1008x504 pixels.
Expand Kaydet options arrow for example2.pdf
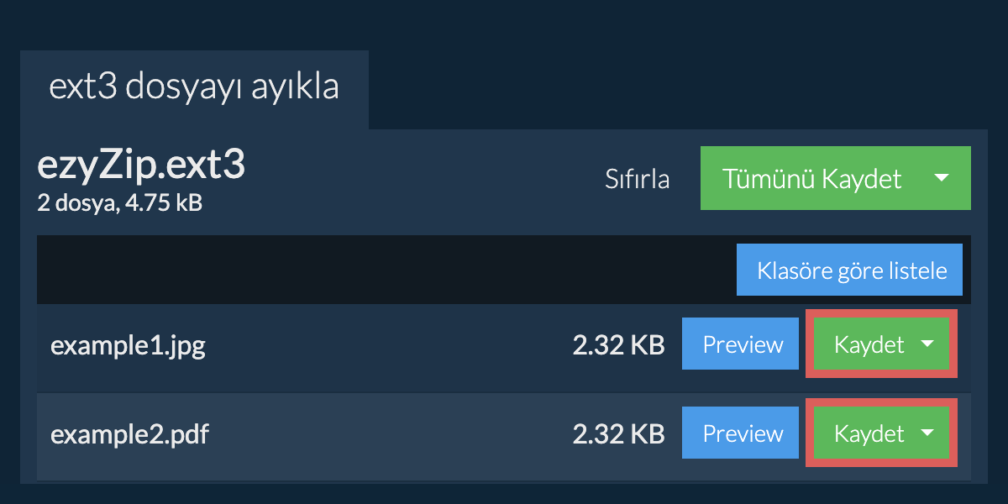tap(927, 433)
